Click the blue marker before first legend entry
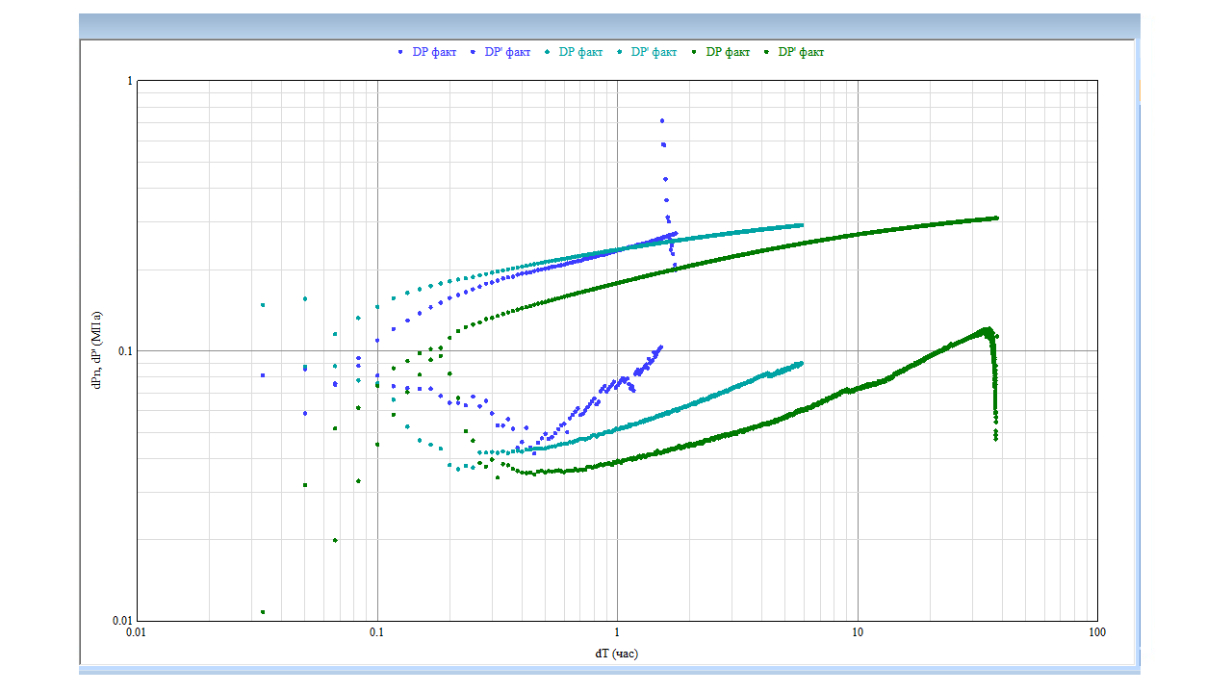The image size is (1232, 693). [400, 52]
